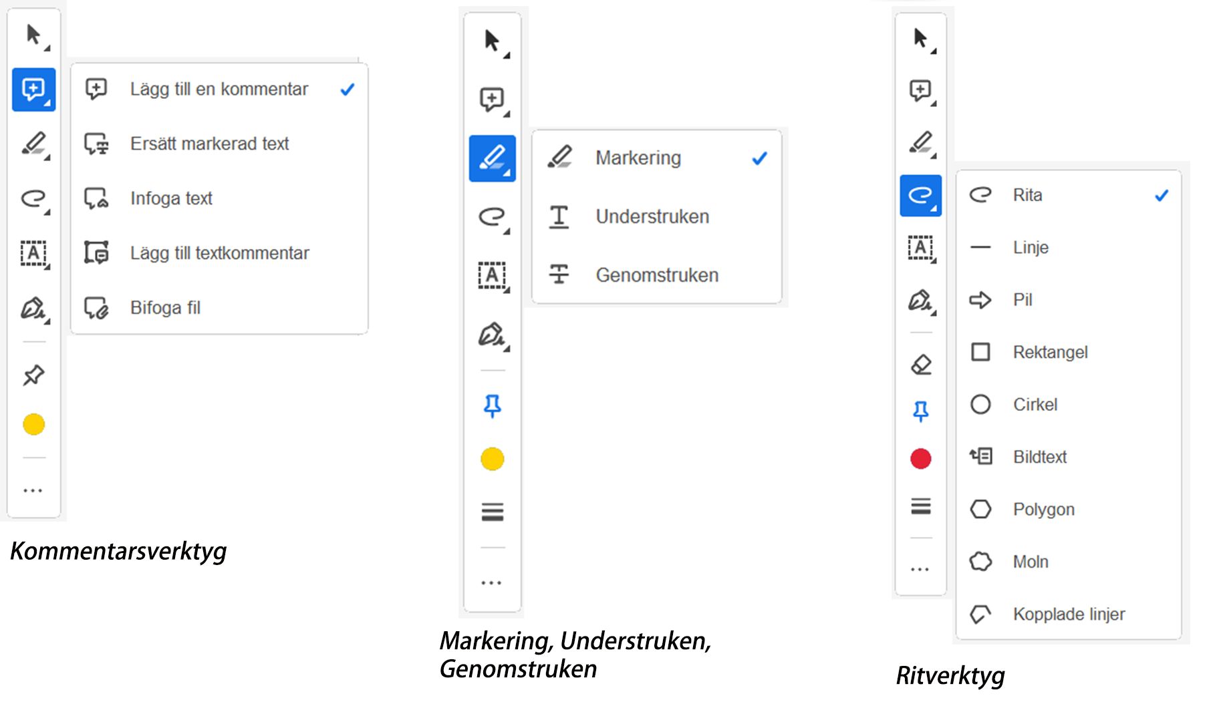Select 'Bifoga fil' menu entry
The width and height of the screenshot is (1211, 710).
coord(165,308)
